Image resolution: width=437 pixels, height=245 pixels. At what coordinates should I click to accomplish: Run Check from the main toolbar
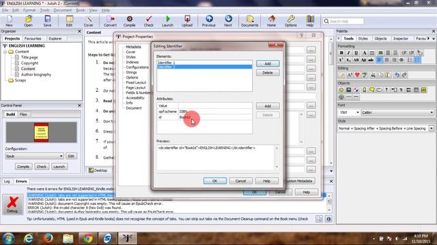point(149,21)
